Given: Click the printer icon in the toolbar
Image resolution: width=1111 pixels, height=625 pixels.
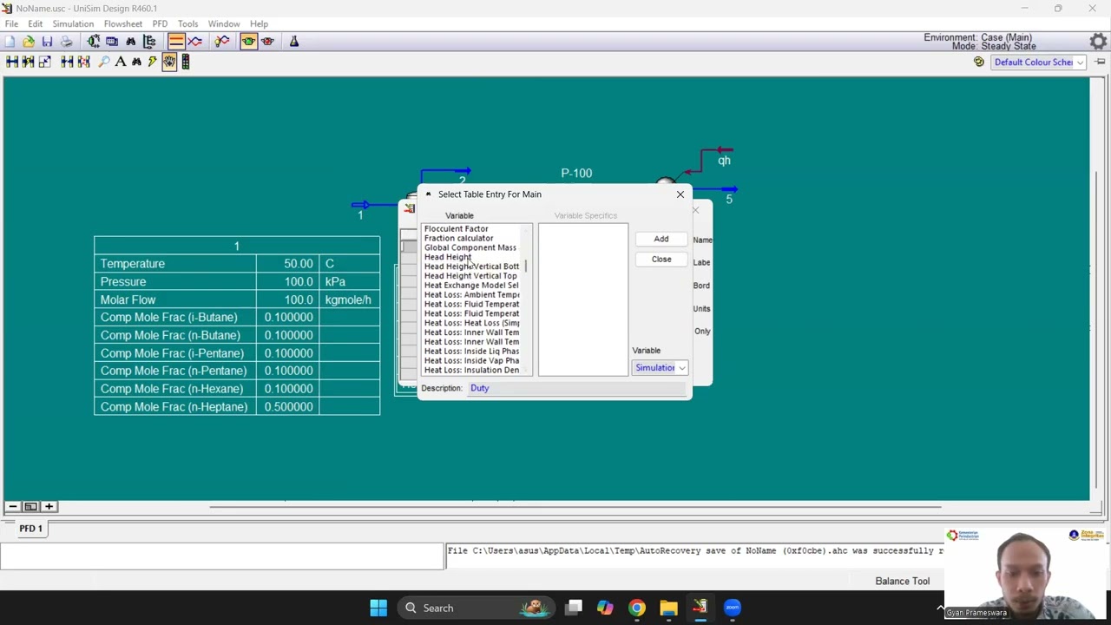Looking at the screenshot, I should (x=66, y=42).
